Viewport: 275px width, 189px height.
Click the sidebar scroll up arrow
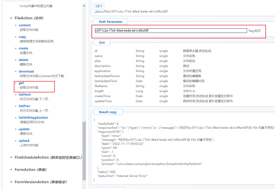84,6
